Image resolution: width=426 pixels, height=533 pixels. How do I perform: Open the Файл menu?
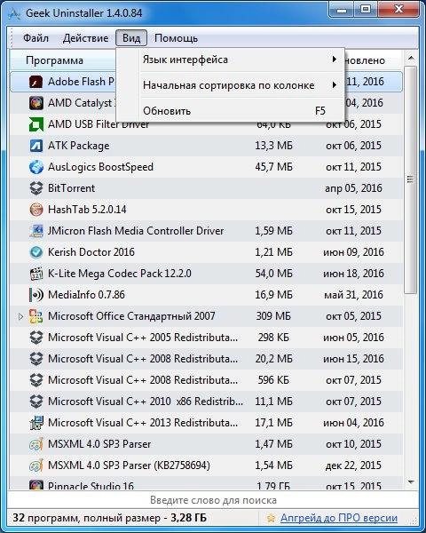(35, 37)
